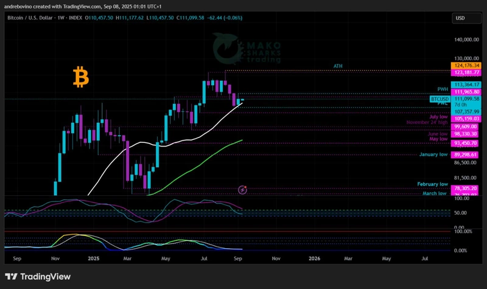Click the current 111,099.58 price label
The height and width of the screenshot is (289, 487).
click(x=467, y=99)
